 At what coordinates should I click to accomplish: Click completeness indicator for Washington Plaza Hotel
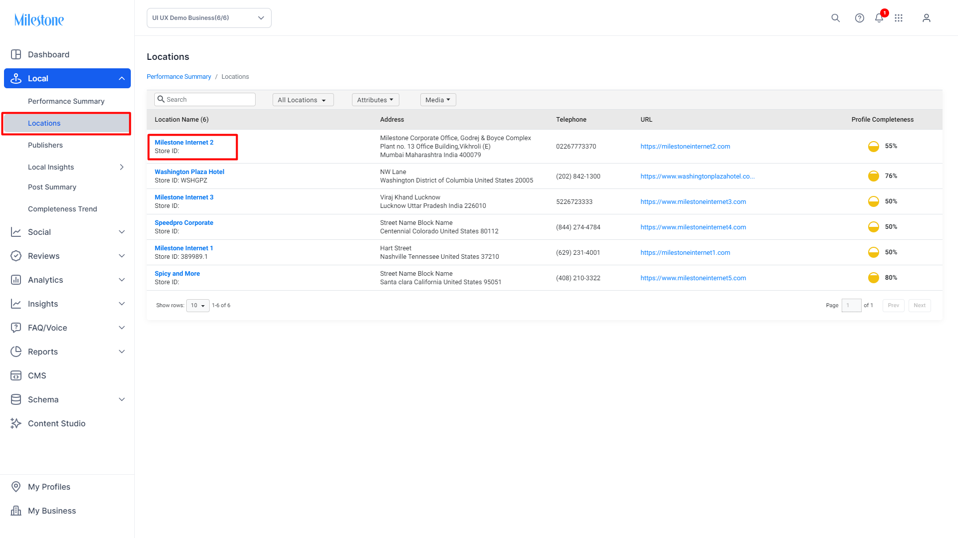[x=873, y=176]
